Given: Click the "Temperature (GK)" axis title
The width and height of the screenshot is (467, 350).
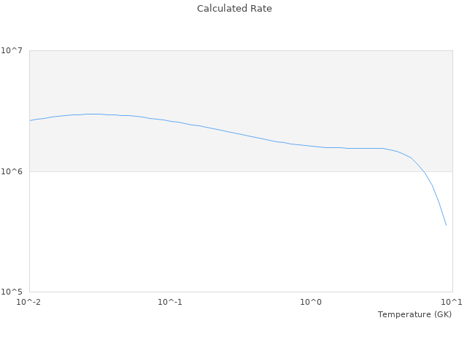Looking at the screenshot, I should (x=414, y=314).
